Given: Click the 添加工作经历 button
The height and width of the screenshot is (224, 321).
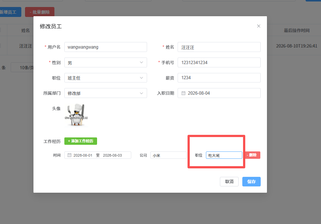Looking at the screenshot, I should click(x=81, y=141).
